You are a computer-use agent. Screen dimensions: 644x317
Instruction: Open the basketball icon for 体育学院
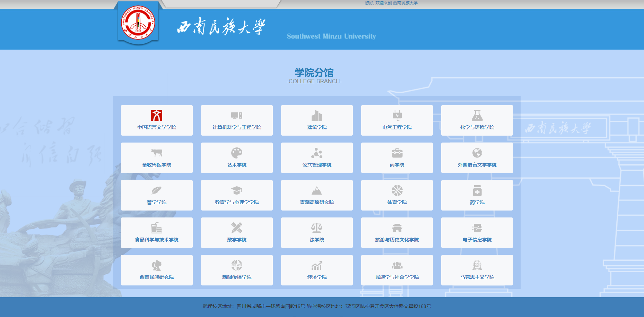tap(397, 190)
